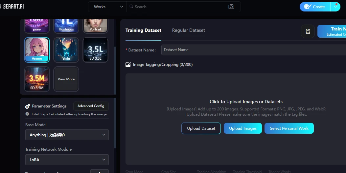The width and height of the screenshot is (346, 173).
Task: Click the SeaArt.AI logo
Action: coord(12,7)
